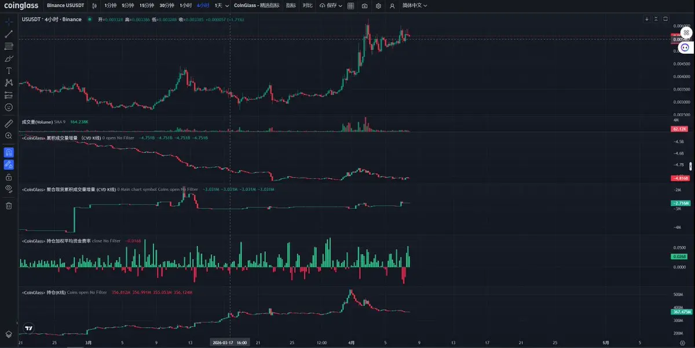Open the 保存 save dropdown
The height and width of the screenshot is (348, 695).
330,6
